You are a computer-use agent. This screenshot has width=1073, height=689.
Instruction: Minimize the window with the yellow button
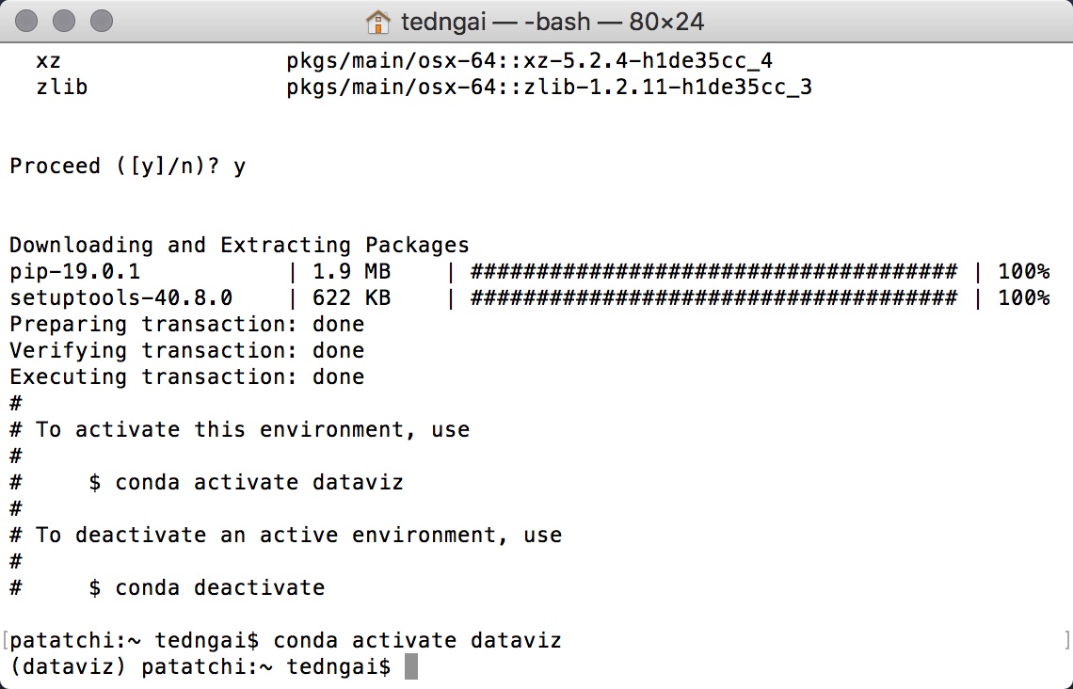[65, 20]
